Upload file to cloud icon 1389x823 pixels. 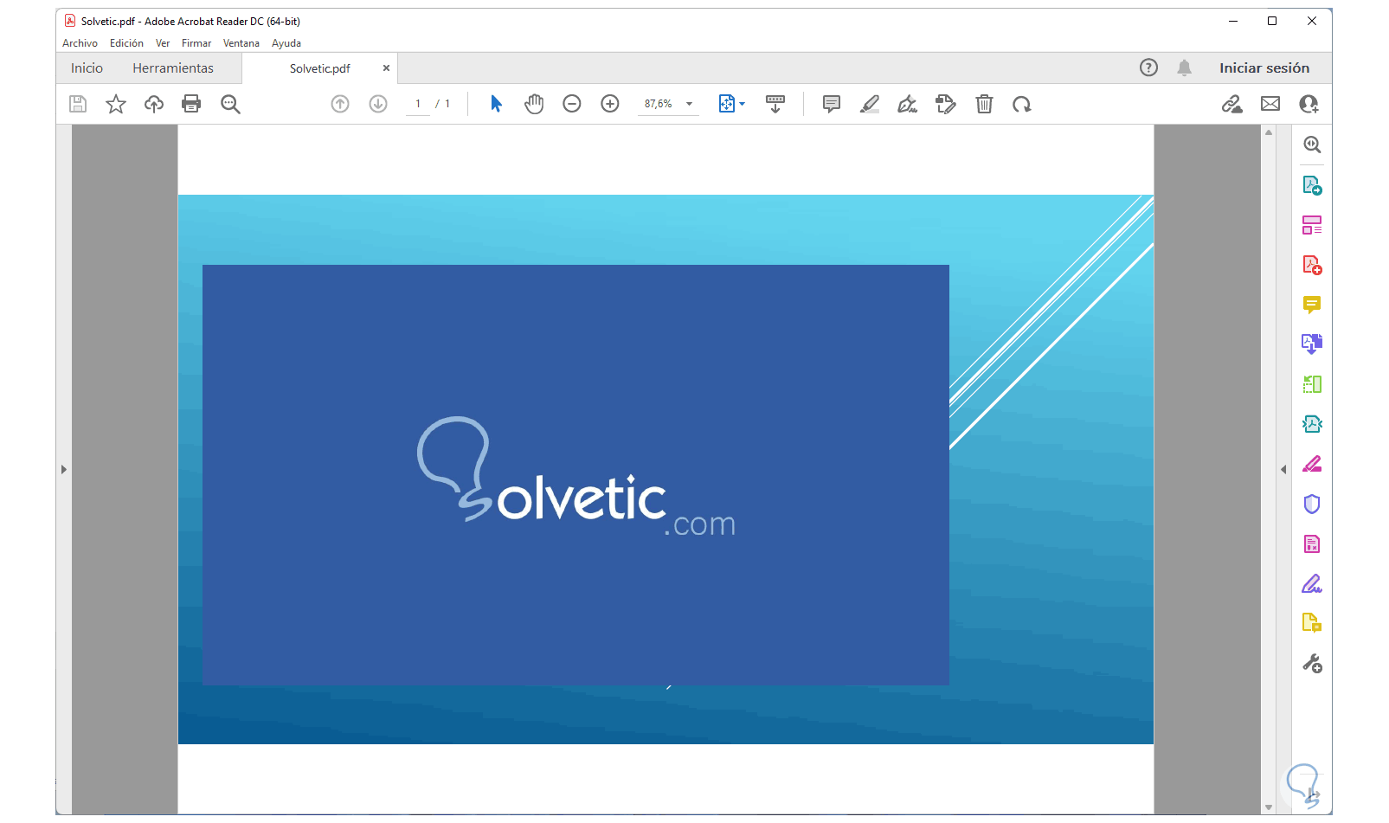[154, 104]
